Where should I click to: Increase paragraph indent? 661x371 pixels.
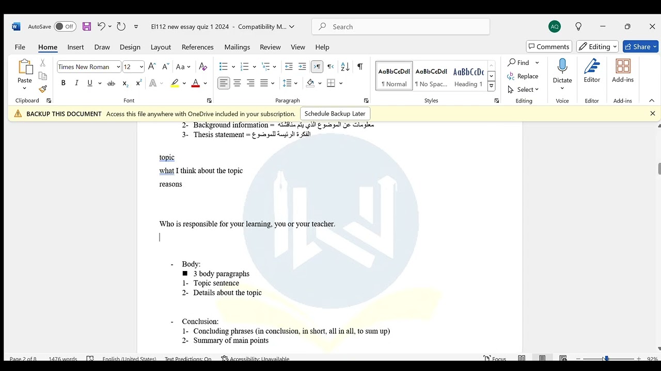tap(302, 66)
